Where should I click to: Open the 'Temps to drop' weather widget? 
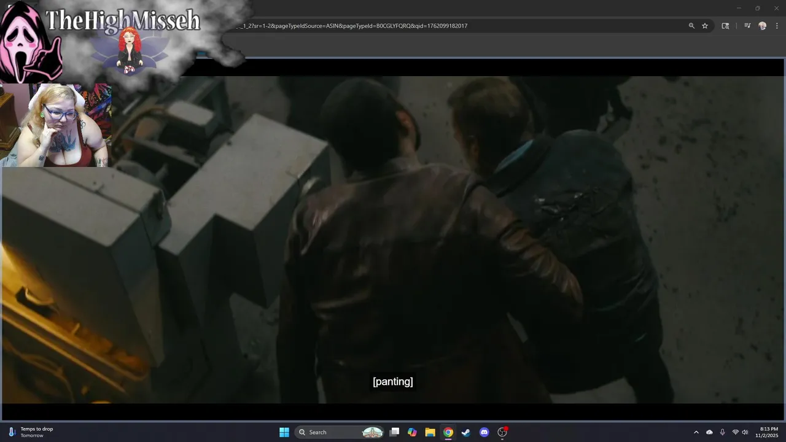point(31,432)
